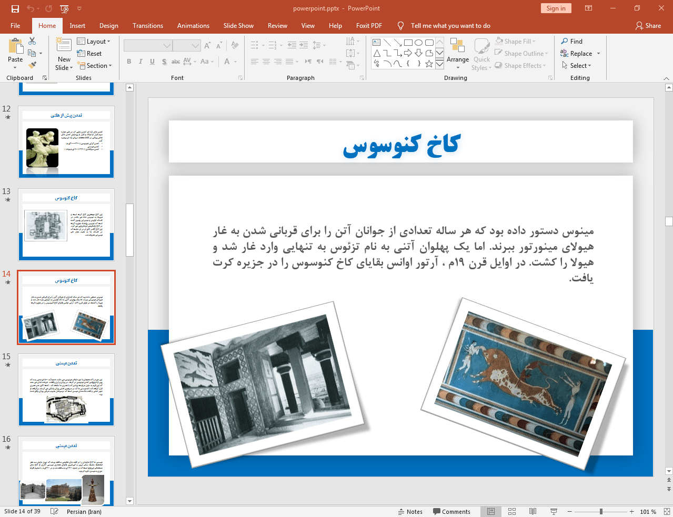Click Fit slide to current window icon
Screen dimensions: 673x517
tap(667, 512)
